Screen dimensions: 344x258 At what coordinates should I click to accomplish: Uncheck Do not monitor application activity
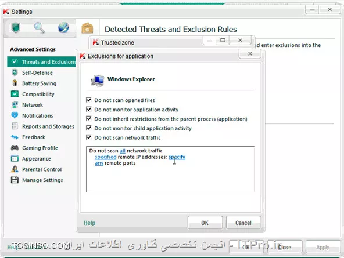point(89,109)
